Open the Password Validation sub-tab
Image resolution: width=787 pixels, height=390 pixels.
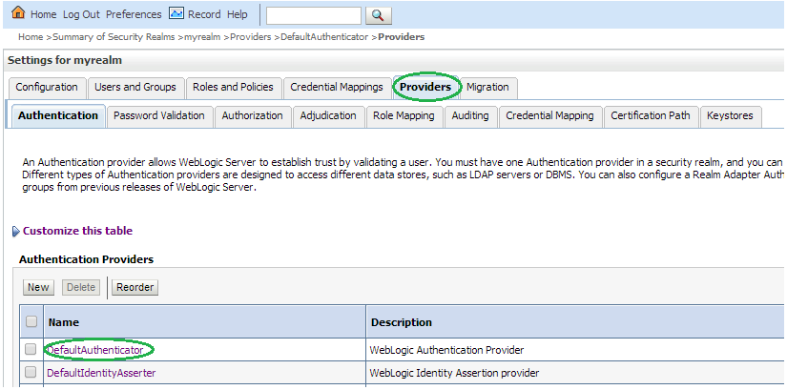coord(159,116)
